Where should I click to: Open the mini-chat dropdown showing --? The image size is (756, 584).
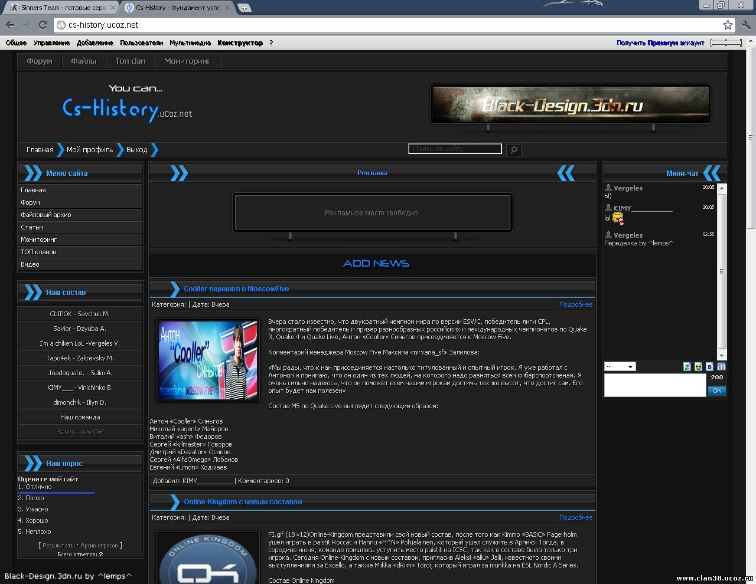620,366
